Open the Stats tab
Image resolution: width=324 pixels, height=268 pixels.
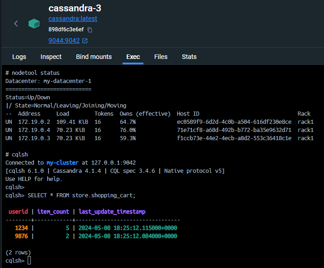(189, 57)
